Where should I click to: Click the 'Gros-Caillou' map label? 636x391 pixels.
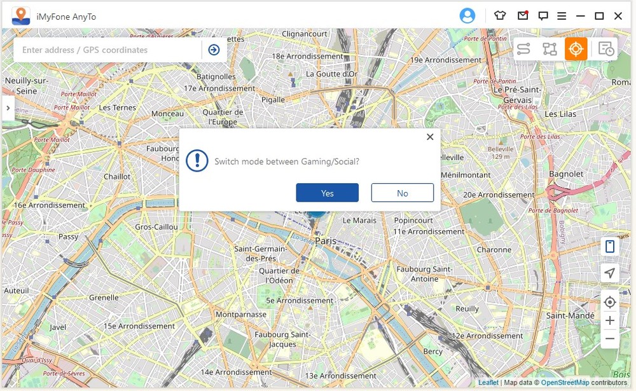(156, 227)
